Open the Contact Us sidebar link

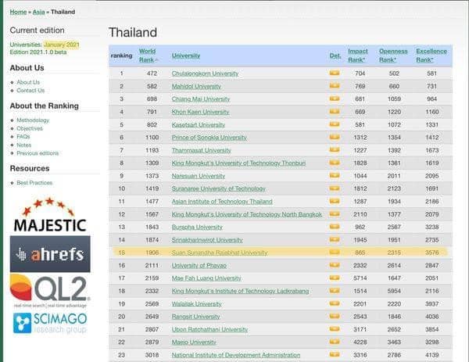point(30,90)
